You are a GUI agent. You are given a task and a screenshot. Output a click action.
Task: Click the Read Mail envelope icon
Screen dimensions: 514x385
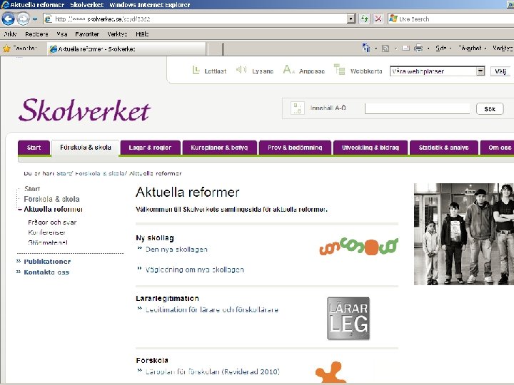pos(405,48)
